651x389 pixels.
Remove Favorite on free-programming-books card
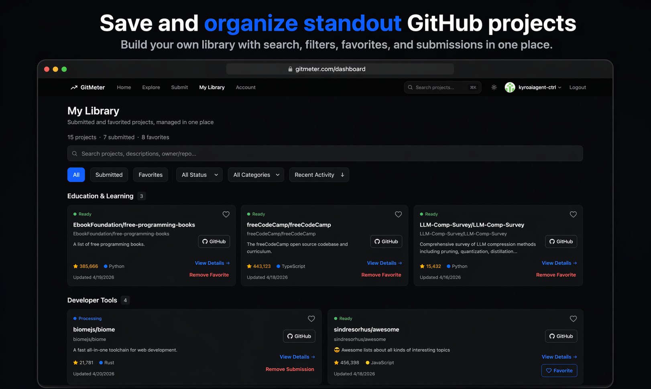(209, 275)
